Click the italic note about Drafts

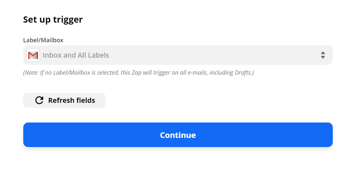pyautogui.click(x=138, y=73)
